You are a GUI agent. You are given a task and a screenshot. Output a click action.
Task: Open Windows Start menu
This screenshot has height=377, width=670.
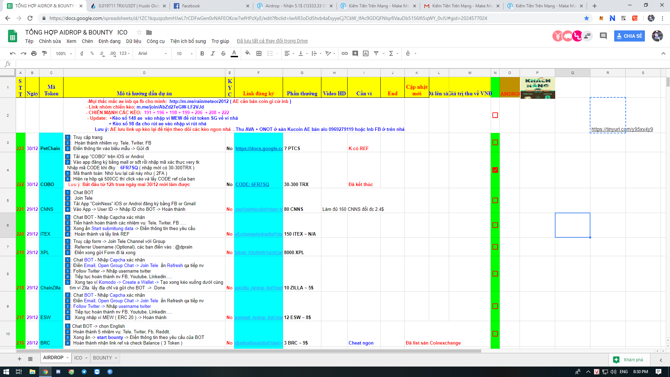6,372
